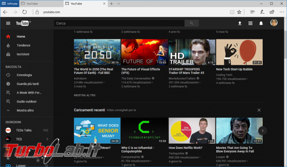Switch to the first YouTube tab
This screenshot has height=167, width=287.
point(42,4)
